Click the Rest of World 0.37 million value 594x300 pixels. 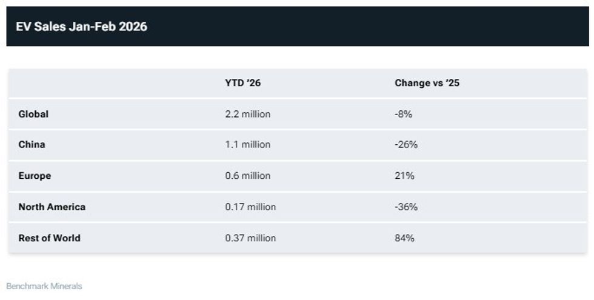[250, 238]
